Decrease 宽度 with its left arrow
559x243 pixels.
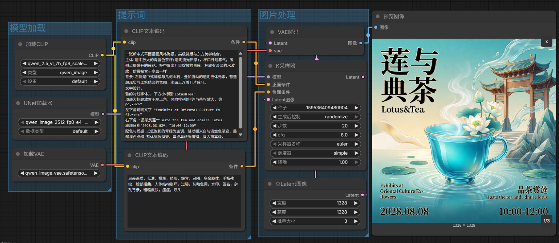coord(274,203)
